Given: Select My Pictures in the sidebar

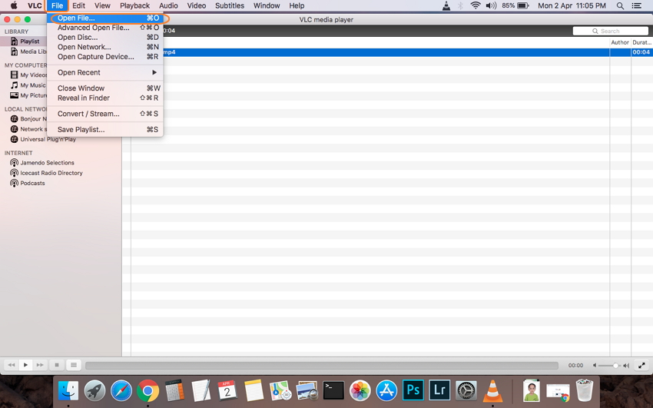Looking at the screenshot, I should click(x=28, y=95).
